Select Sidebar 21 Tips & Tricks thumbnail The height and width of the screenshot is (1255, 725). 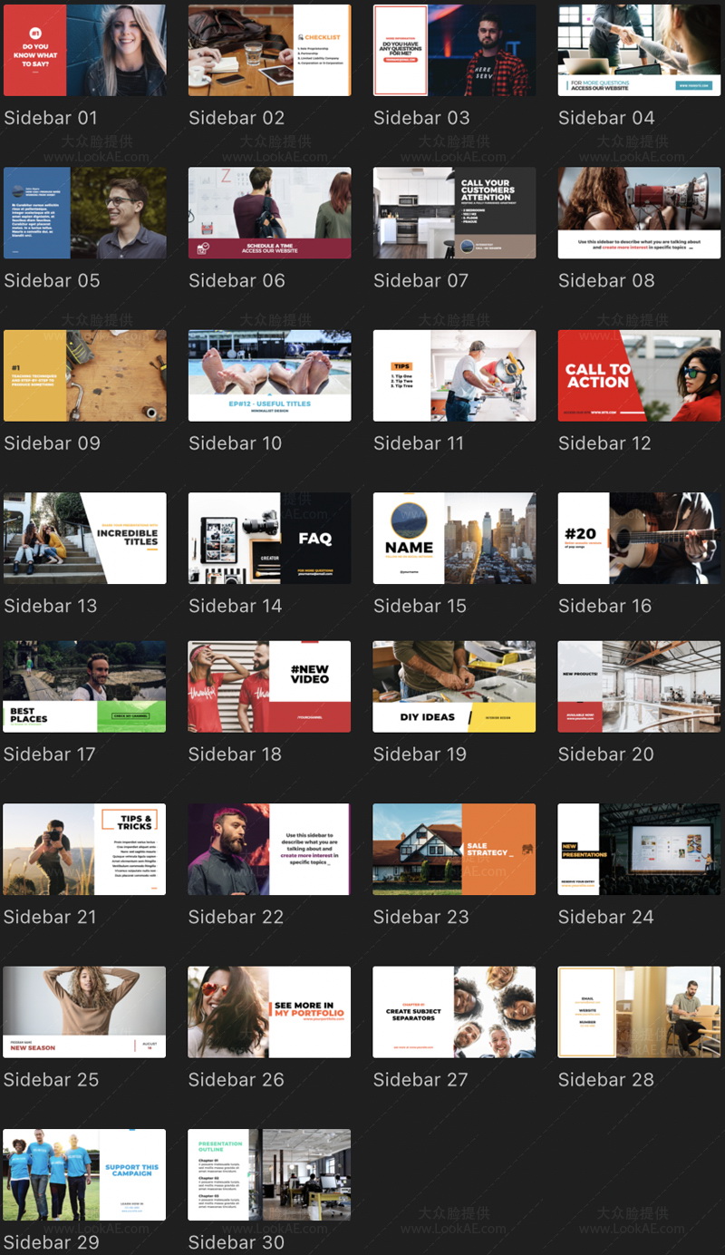[85, 849]
